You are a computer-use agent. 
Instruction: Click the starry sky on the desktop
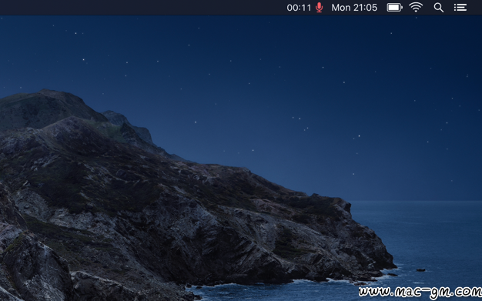(276, 77)
